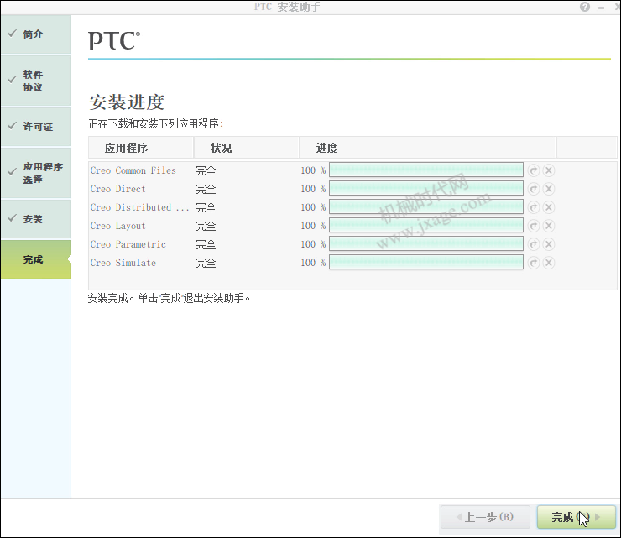Click the Creo Distributed progress bar
The height and width of the screenshot is (538, 621).
(x=426, y=206)
